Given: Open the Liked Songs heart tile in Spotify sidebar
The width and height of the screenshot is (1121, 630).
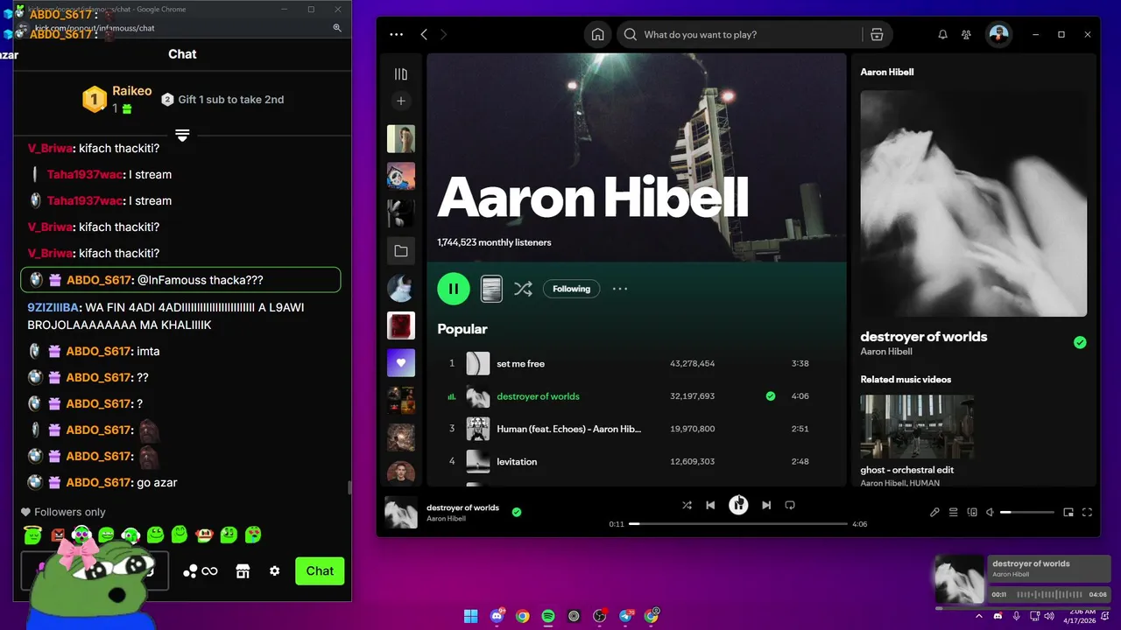Looking at the screenshot, I should 401,363.
